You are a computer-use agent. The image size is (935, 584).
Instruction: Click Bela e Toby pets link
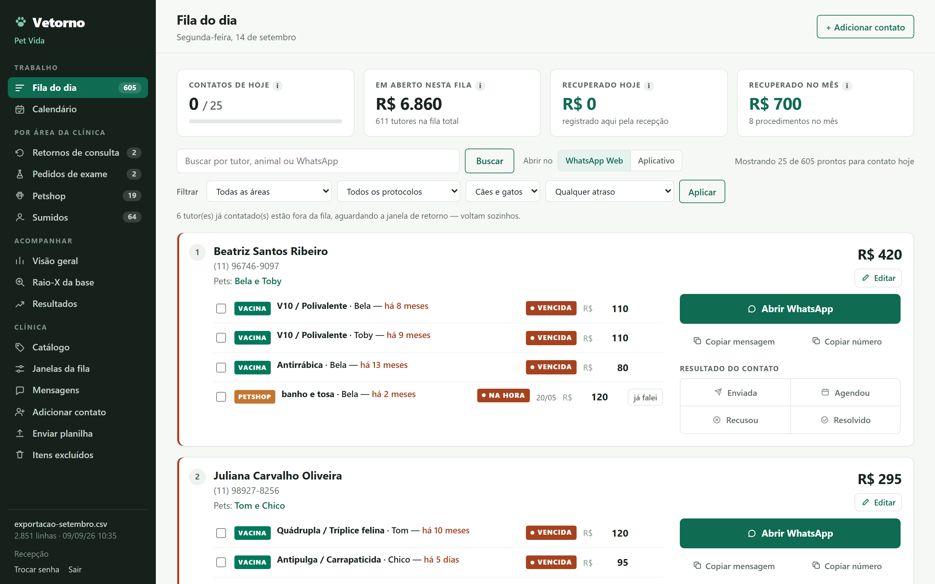pyautogui.click(x=258, y=281)
